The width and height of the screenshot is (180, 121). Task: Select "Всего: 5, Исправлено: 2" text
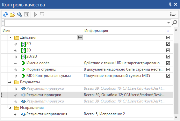coord(104,114)
